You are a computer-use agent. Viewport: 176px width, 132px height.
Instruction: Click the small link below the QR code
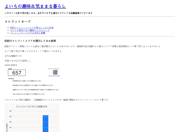pos(54,76)
